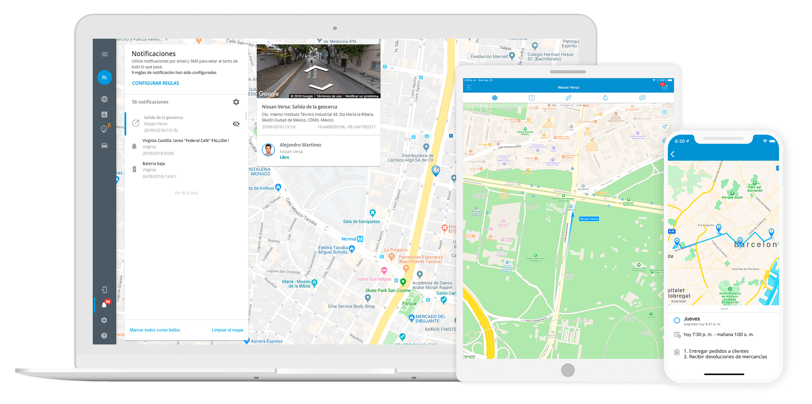Open the globe map view in sidebar
This screenshot has width=812, height=404.
[x=105, y=99]
